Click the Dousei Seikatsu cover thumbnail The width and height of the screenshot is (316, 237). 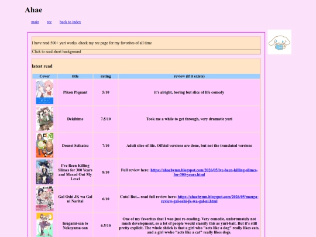click(44, 145)
